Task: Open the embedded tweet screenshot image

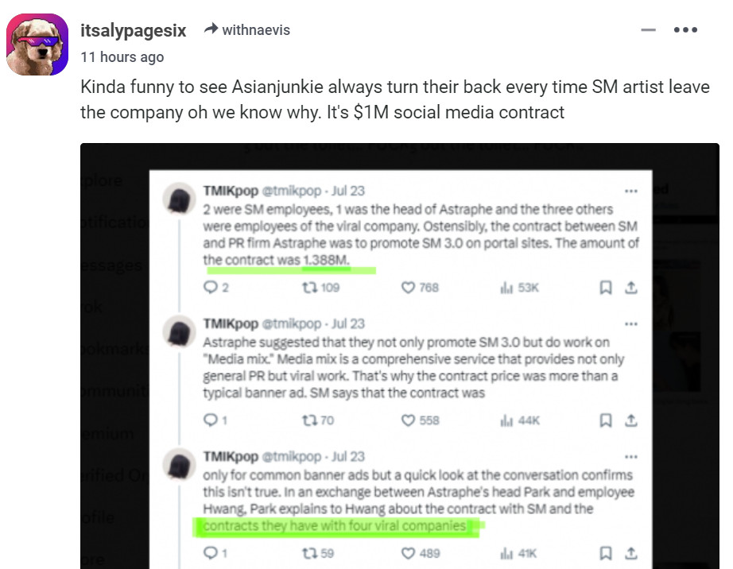Action: point(400,356)
